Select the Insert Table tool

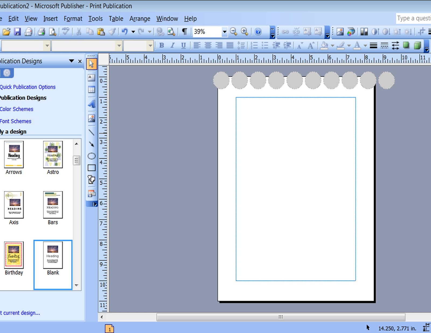[91, 90]
